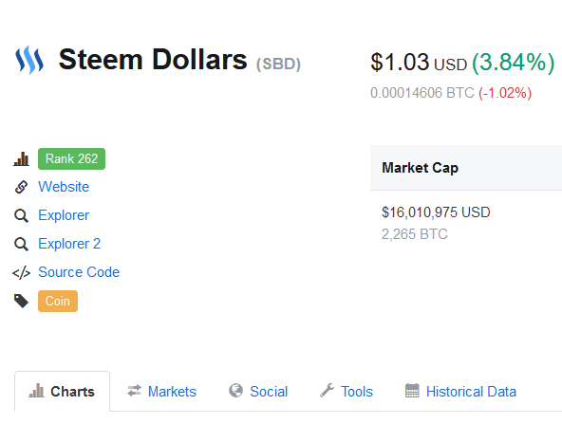Click the tag icon beside Coin
Viewport: 562px width, 424px height.
(21, 302)
